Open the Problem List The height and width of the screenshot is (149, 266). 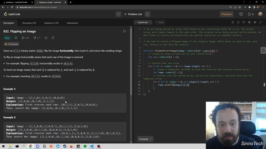pos(133,14)
